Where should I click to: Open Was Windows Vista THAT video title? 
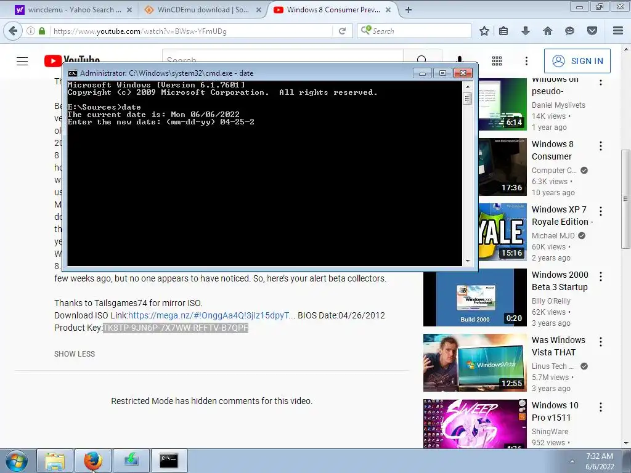pyautogui.click(x=558, y=346)
